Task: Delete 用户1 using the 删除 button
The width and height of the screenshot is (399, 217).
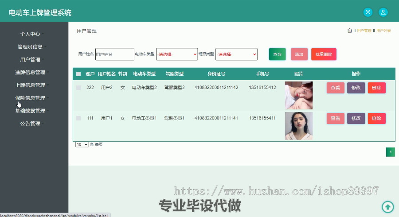Action: pyautogui.click(x=376, y=118)
